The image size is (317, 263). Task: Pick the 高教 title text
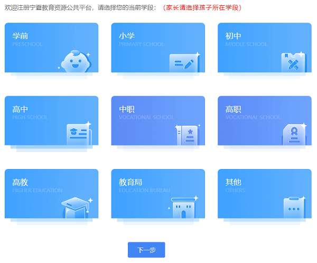point(20,182)
